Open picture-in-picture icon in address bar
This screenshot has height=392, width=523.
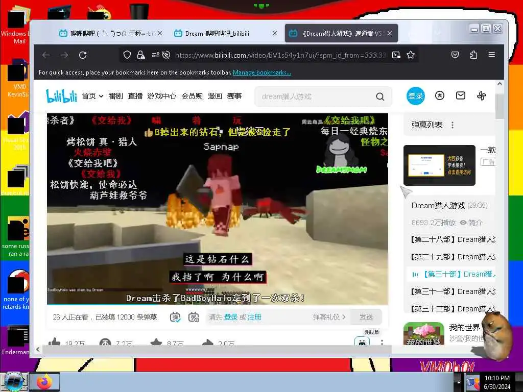point(396,55)
